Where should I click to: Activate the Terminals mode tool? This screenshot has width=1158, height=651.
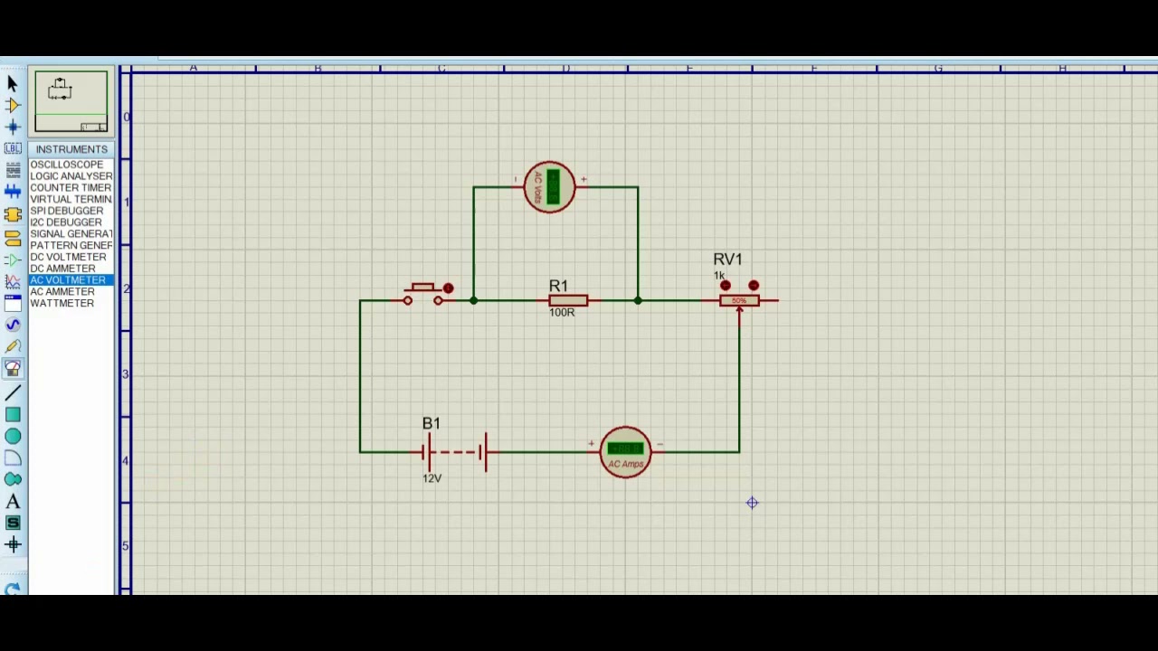pyautogui.click(x=13, y=238)
